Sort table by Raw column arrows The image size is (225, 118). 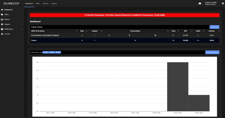point(87,31)
